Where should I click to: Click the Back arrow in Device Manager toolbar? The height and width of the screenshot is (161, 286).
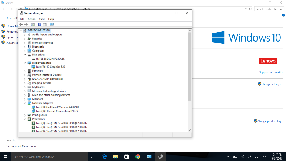pyautogui.click(x=21, y=24)
